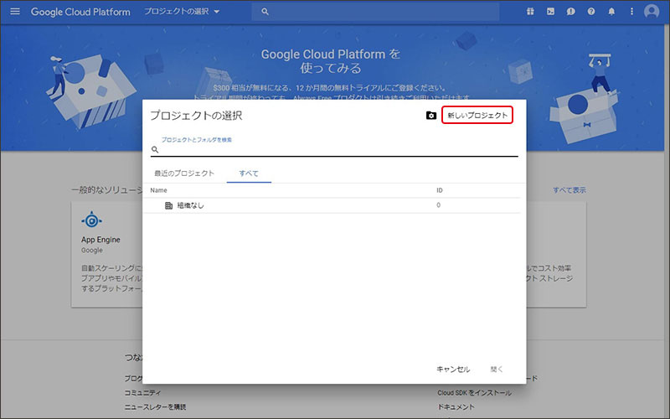The image size is (670, 419).
Task: Show notifications via bell icon
Action: pos(611,12)
